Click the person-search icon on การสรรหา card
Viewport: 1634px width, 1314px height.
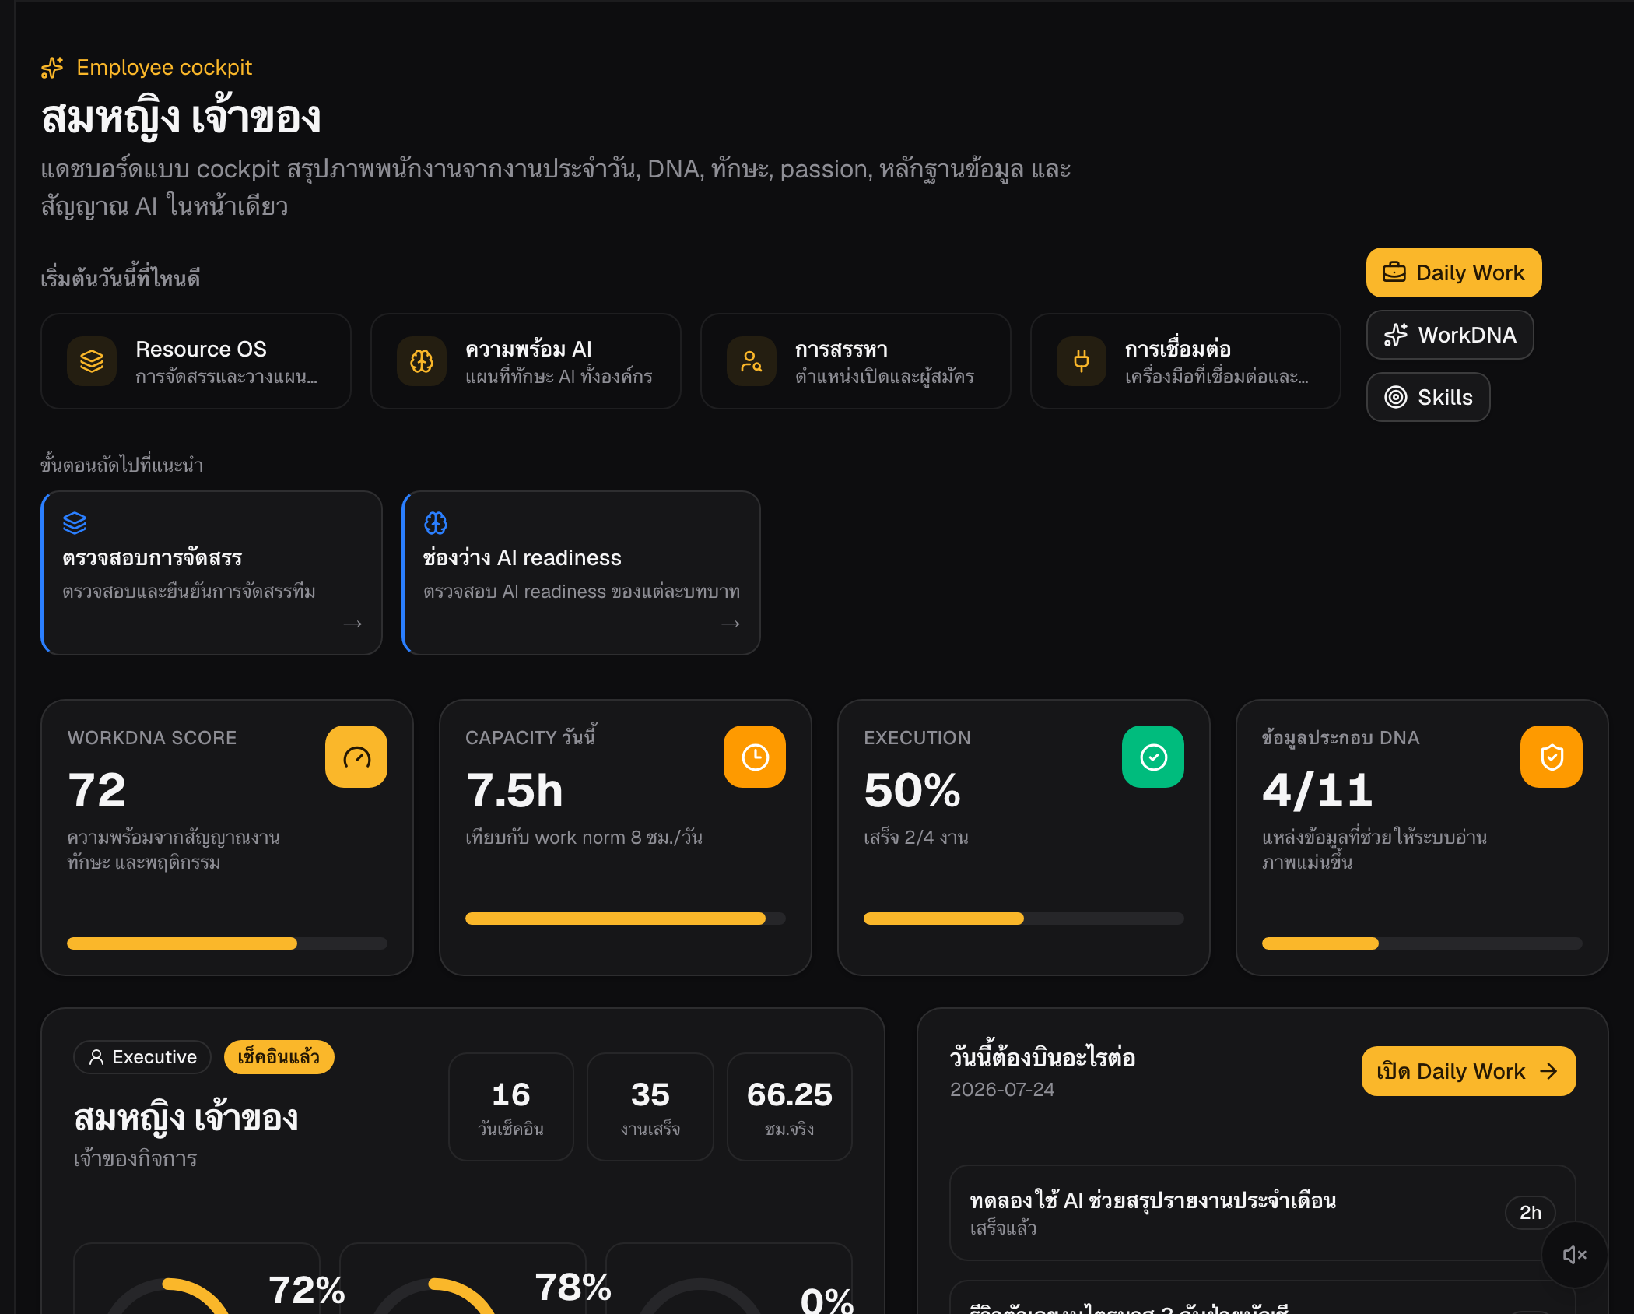tap(752, 361)
